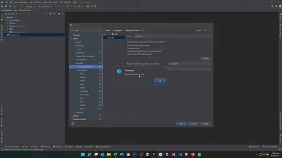Click the Apply button in Settings
The height and width of the screenshot is (158, 282).
tap(206, 124)
